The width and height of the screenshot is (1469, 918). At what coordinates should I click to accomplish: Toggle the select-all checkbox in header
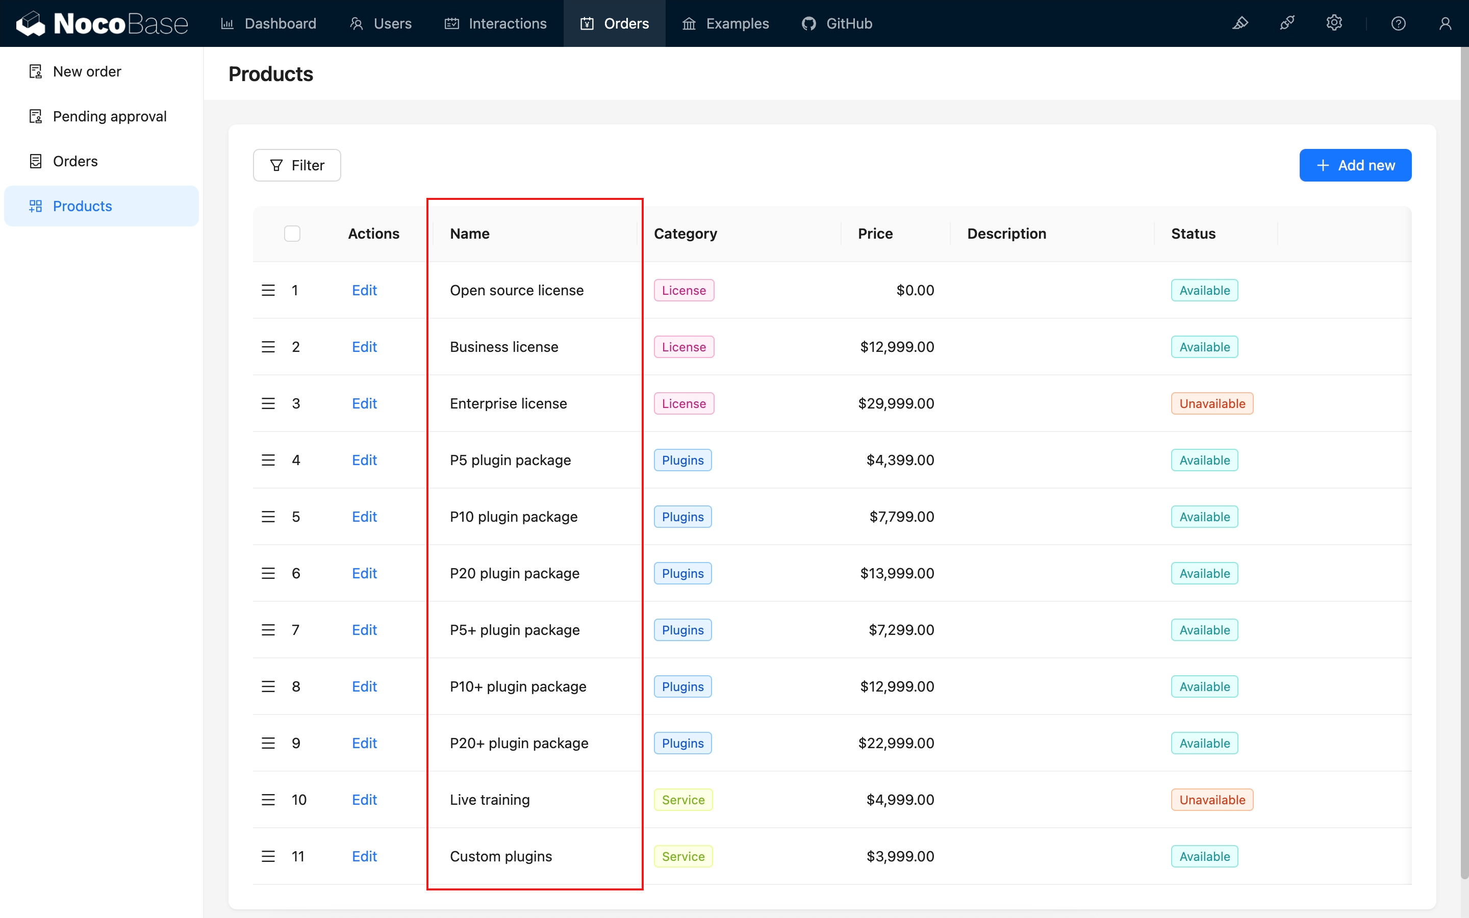click(x=292, y=234)
